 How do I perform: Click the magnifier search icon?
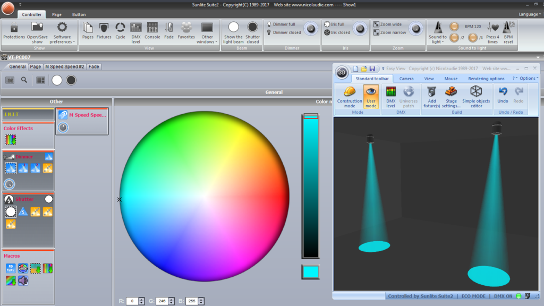(24, 80)
